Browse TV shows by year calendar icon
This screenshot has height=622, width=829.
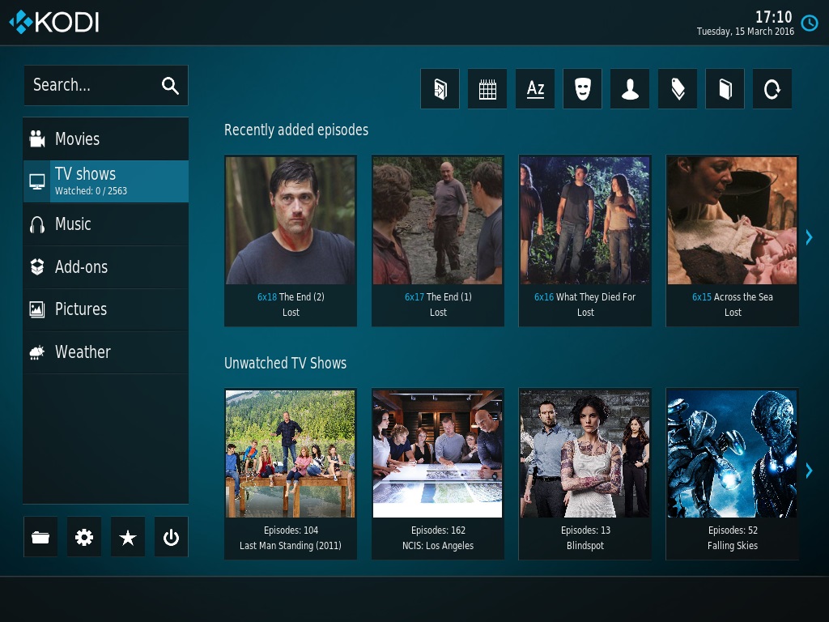tap(487, 89)
